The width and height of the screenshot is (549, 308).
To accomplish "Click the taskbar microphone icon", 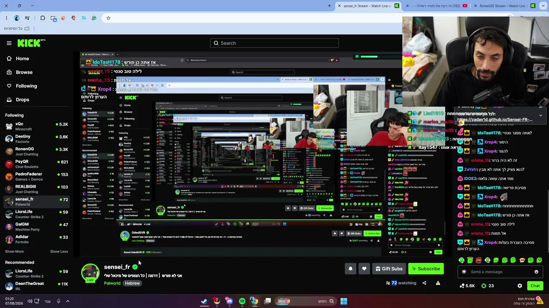I will [58, 301].
